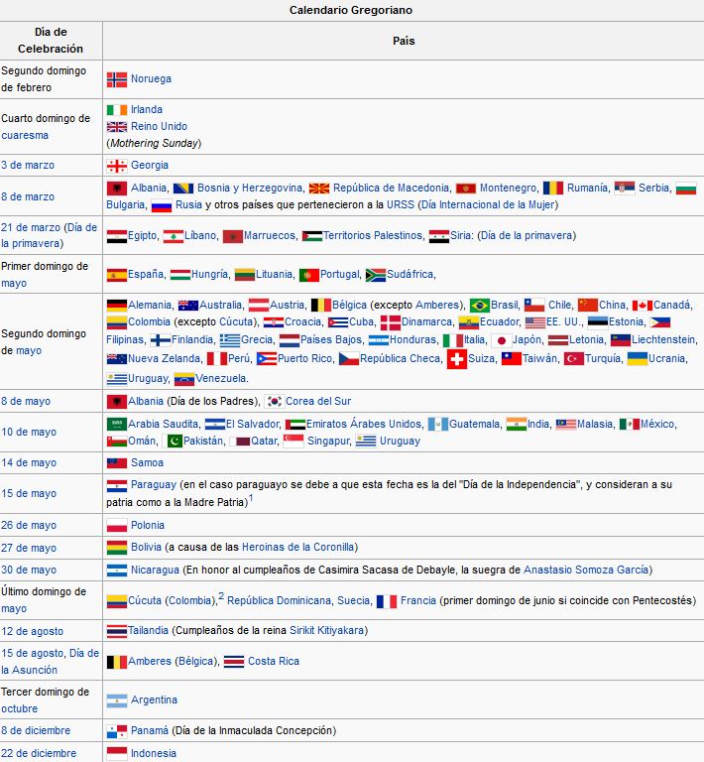Open the Reino Unido link
The width and height of the screenshot is (704, 762).
tap(159, 127)
